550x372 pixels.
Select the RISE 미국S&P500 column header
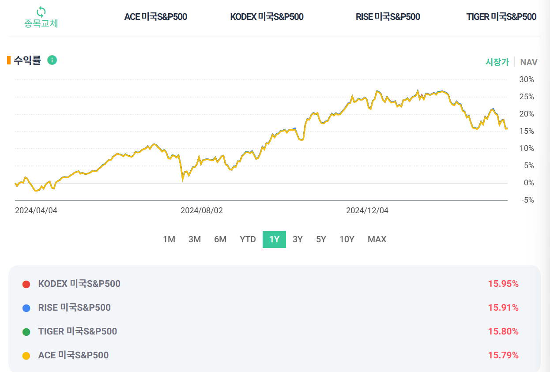388,17
